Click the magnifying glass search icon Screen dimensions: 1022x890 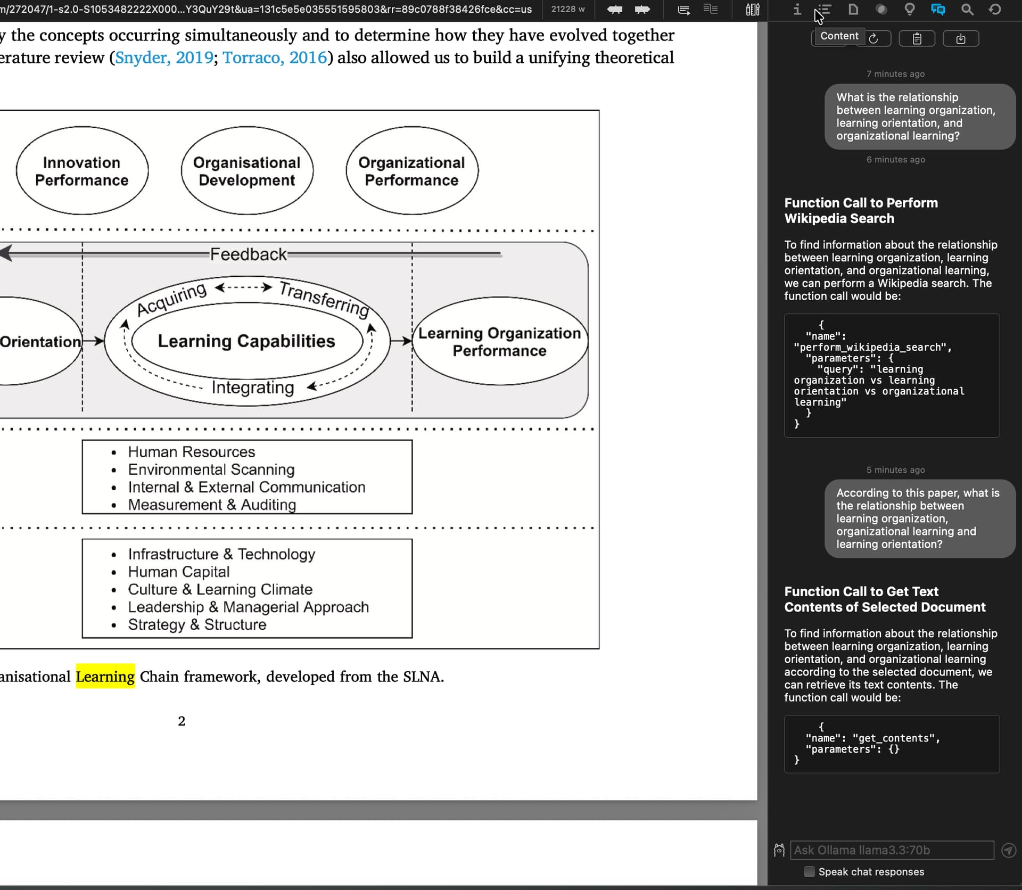tap(967, 9)
